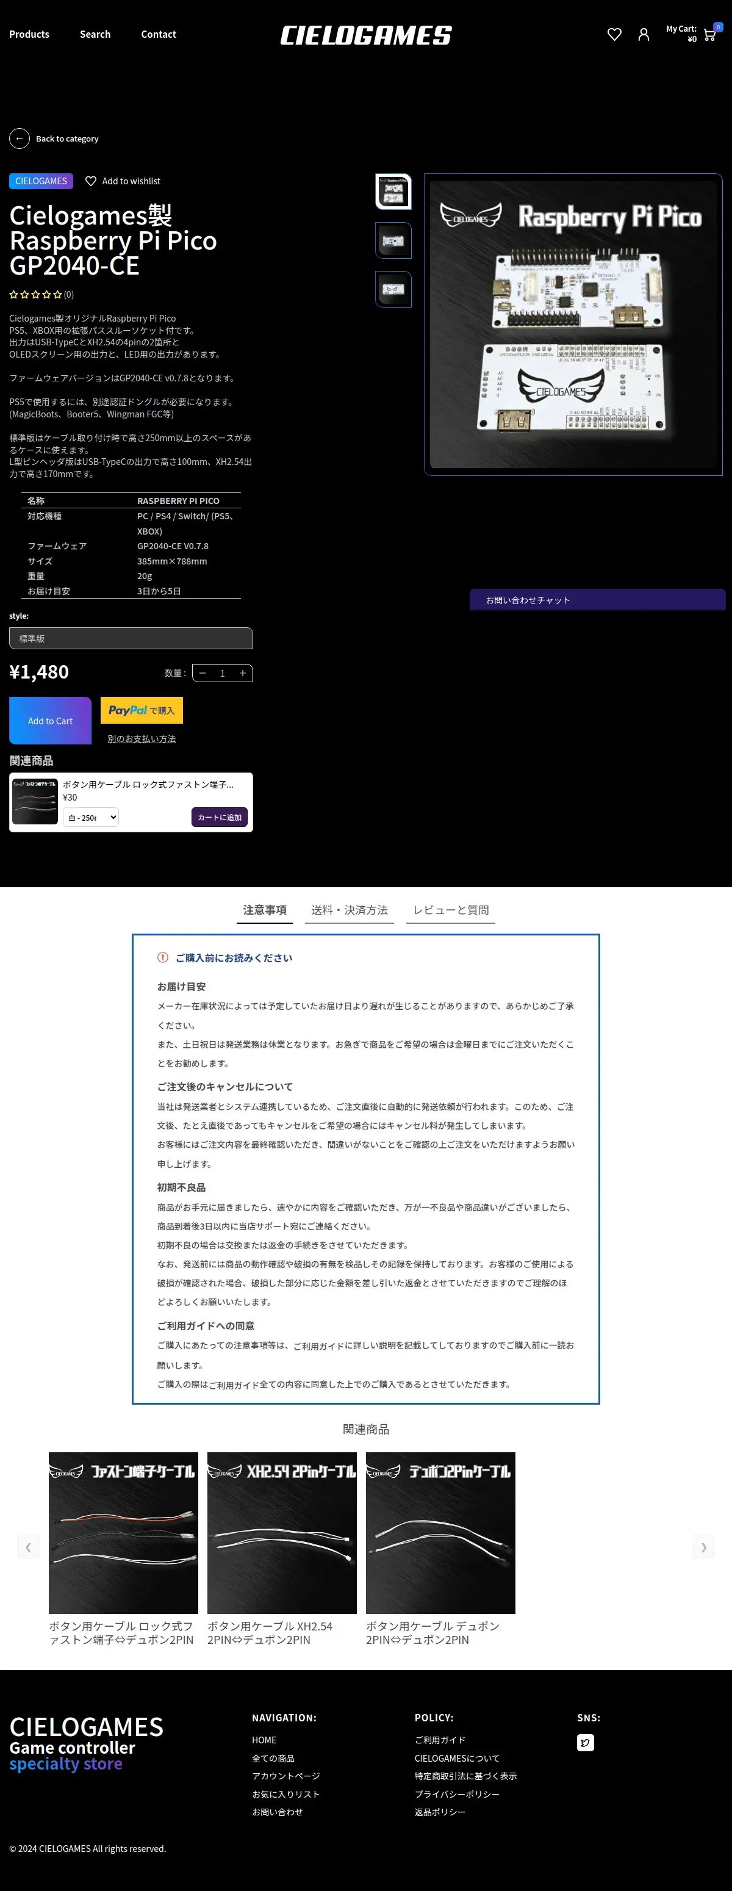Open the デュポン2Pinケーブル product image

tap(440, 1533)
